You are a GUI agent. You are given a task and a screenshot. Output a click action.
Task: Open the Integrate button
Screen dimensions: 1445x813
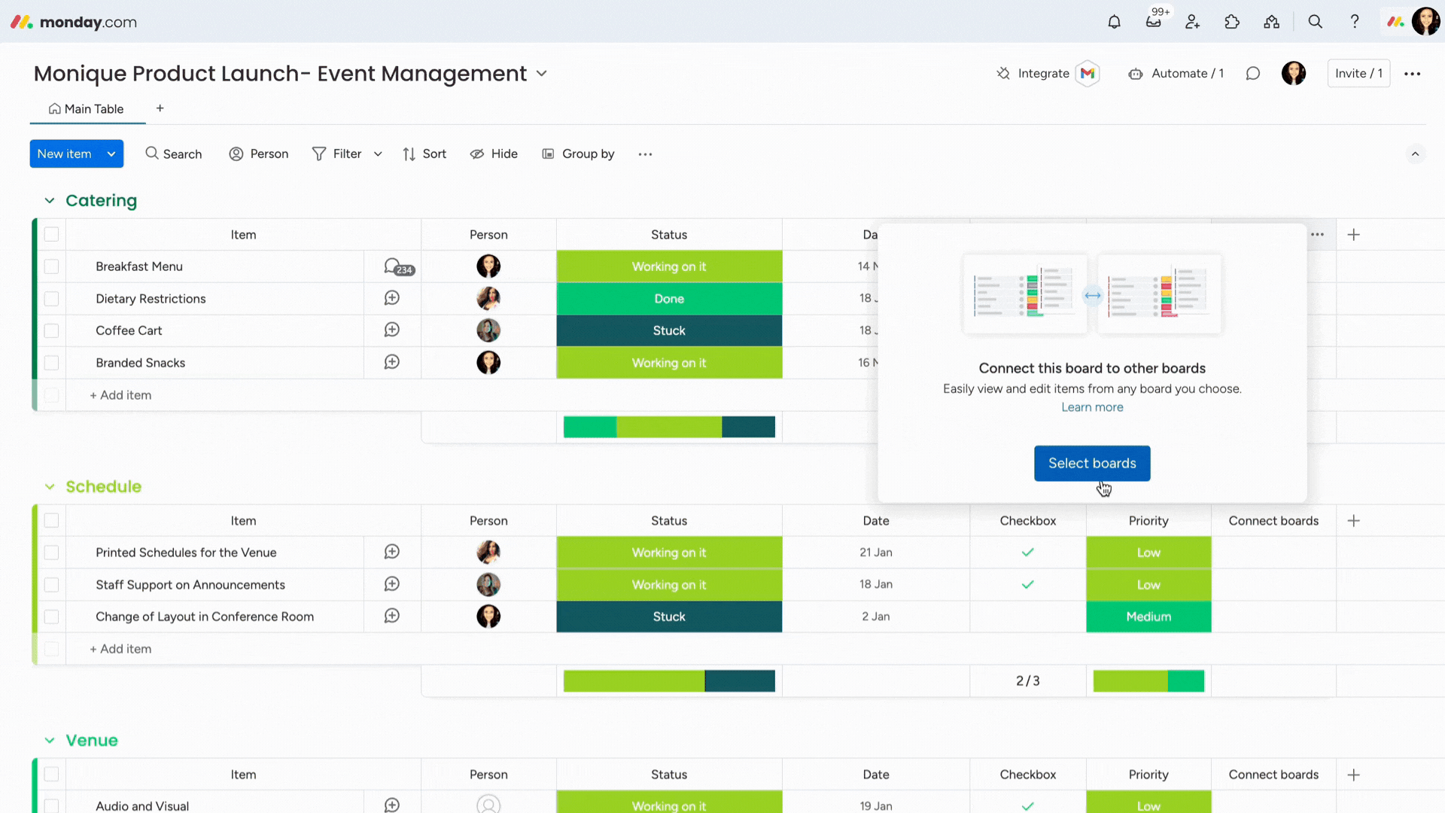click(1033, 73)
